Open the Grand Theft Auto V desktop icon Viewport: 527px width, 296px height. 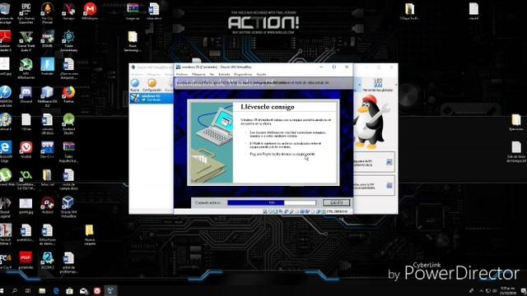coord(26,41)
